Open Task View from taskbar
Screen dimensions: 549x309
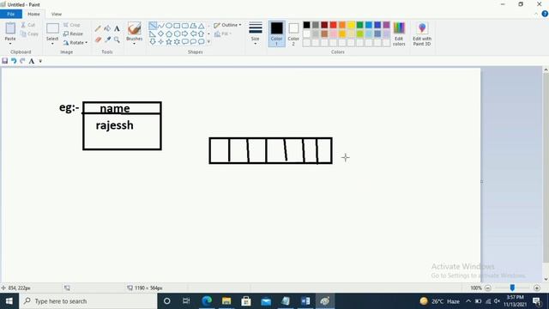tap(186, 301)
